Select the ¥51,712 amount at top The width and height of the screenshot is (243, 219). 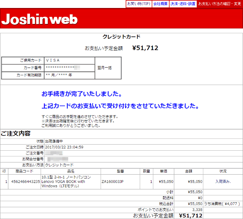pos(145,48)
